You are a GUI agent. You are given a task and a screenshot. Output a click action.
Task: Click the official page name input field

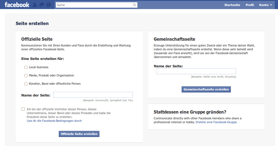pyautogui.click(x=93, y=95)
